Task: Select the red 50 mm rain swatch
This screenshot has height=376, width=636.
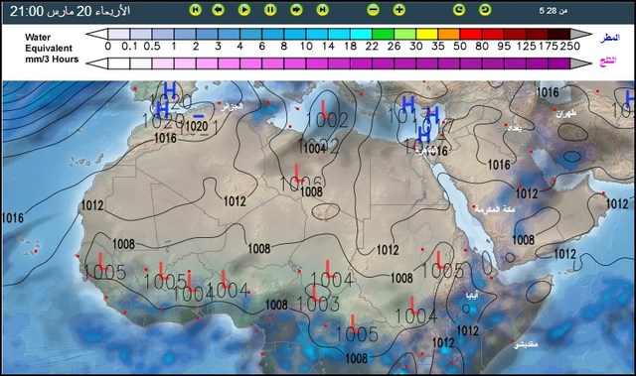Action: pyautogui.click(x=470, y=34)
